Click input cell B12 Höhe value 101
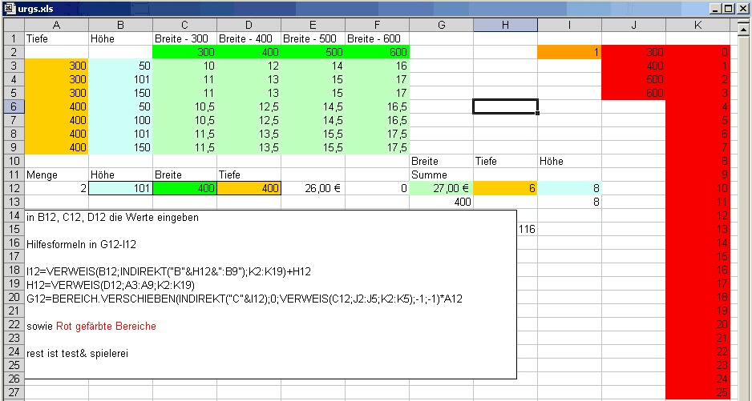The height and width of the screenshot is (401, 752). (121, 188)
